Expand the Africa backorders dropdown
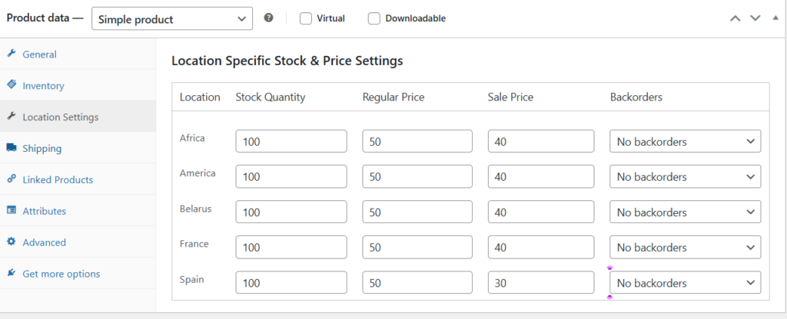787x319 pixels. pyautogui.click(x=685, y=142)
